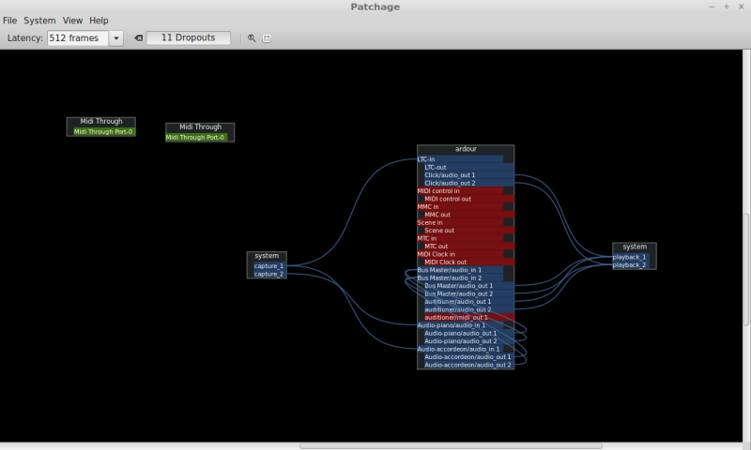
Task: Click the 512 frames latency field
Action: pyautogui.click(x=78, y=38)
